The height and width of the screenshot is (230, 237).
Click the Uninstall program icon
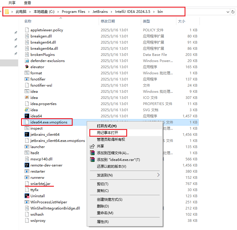(27, 196)
